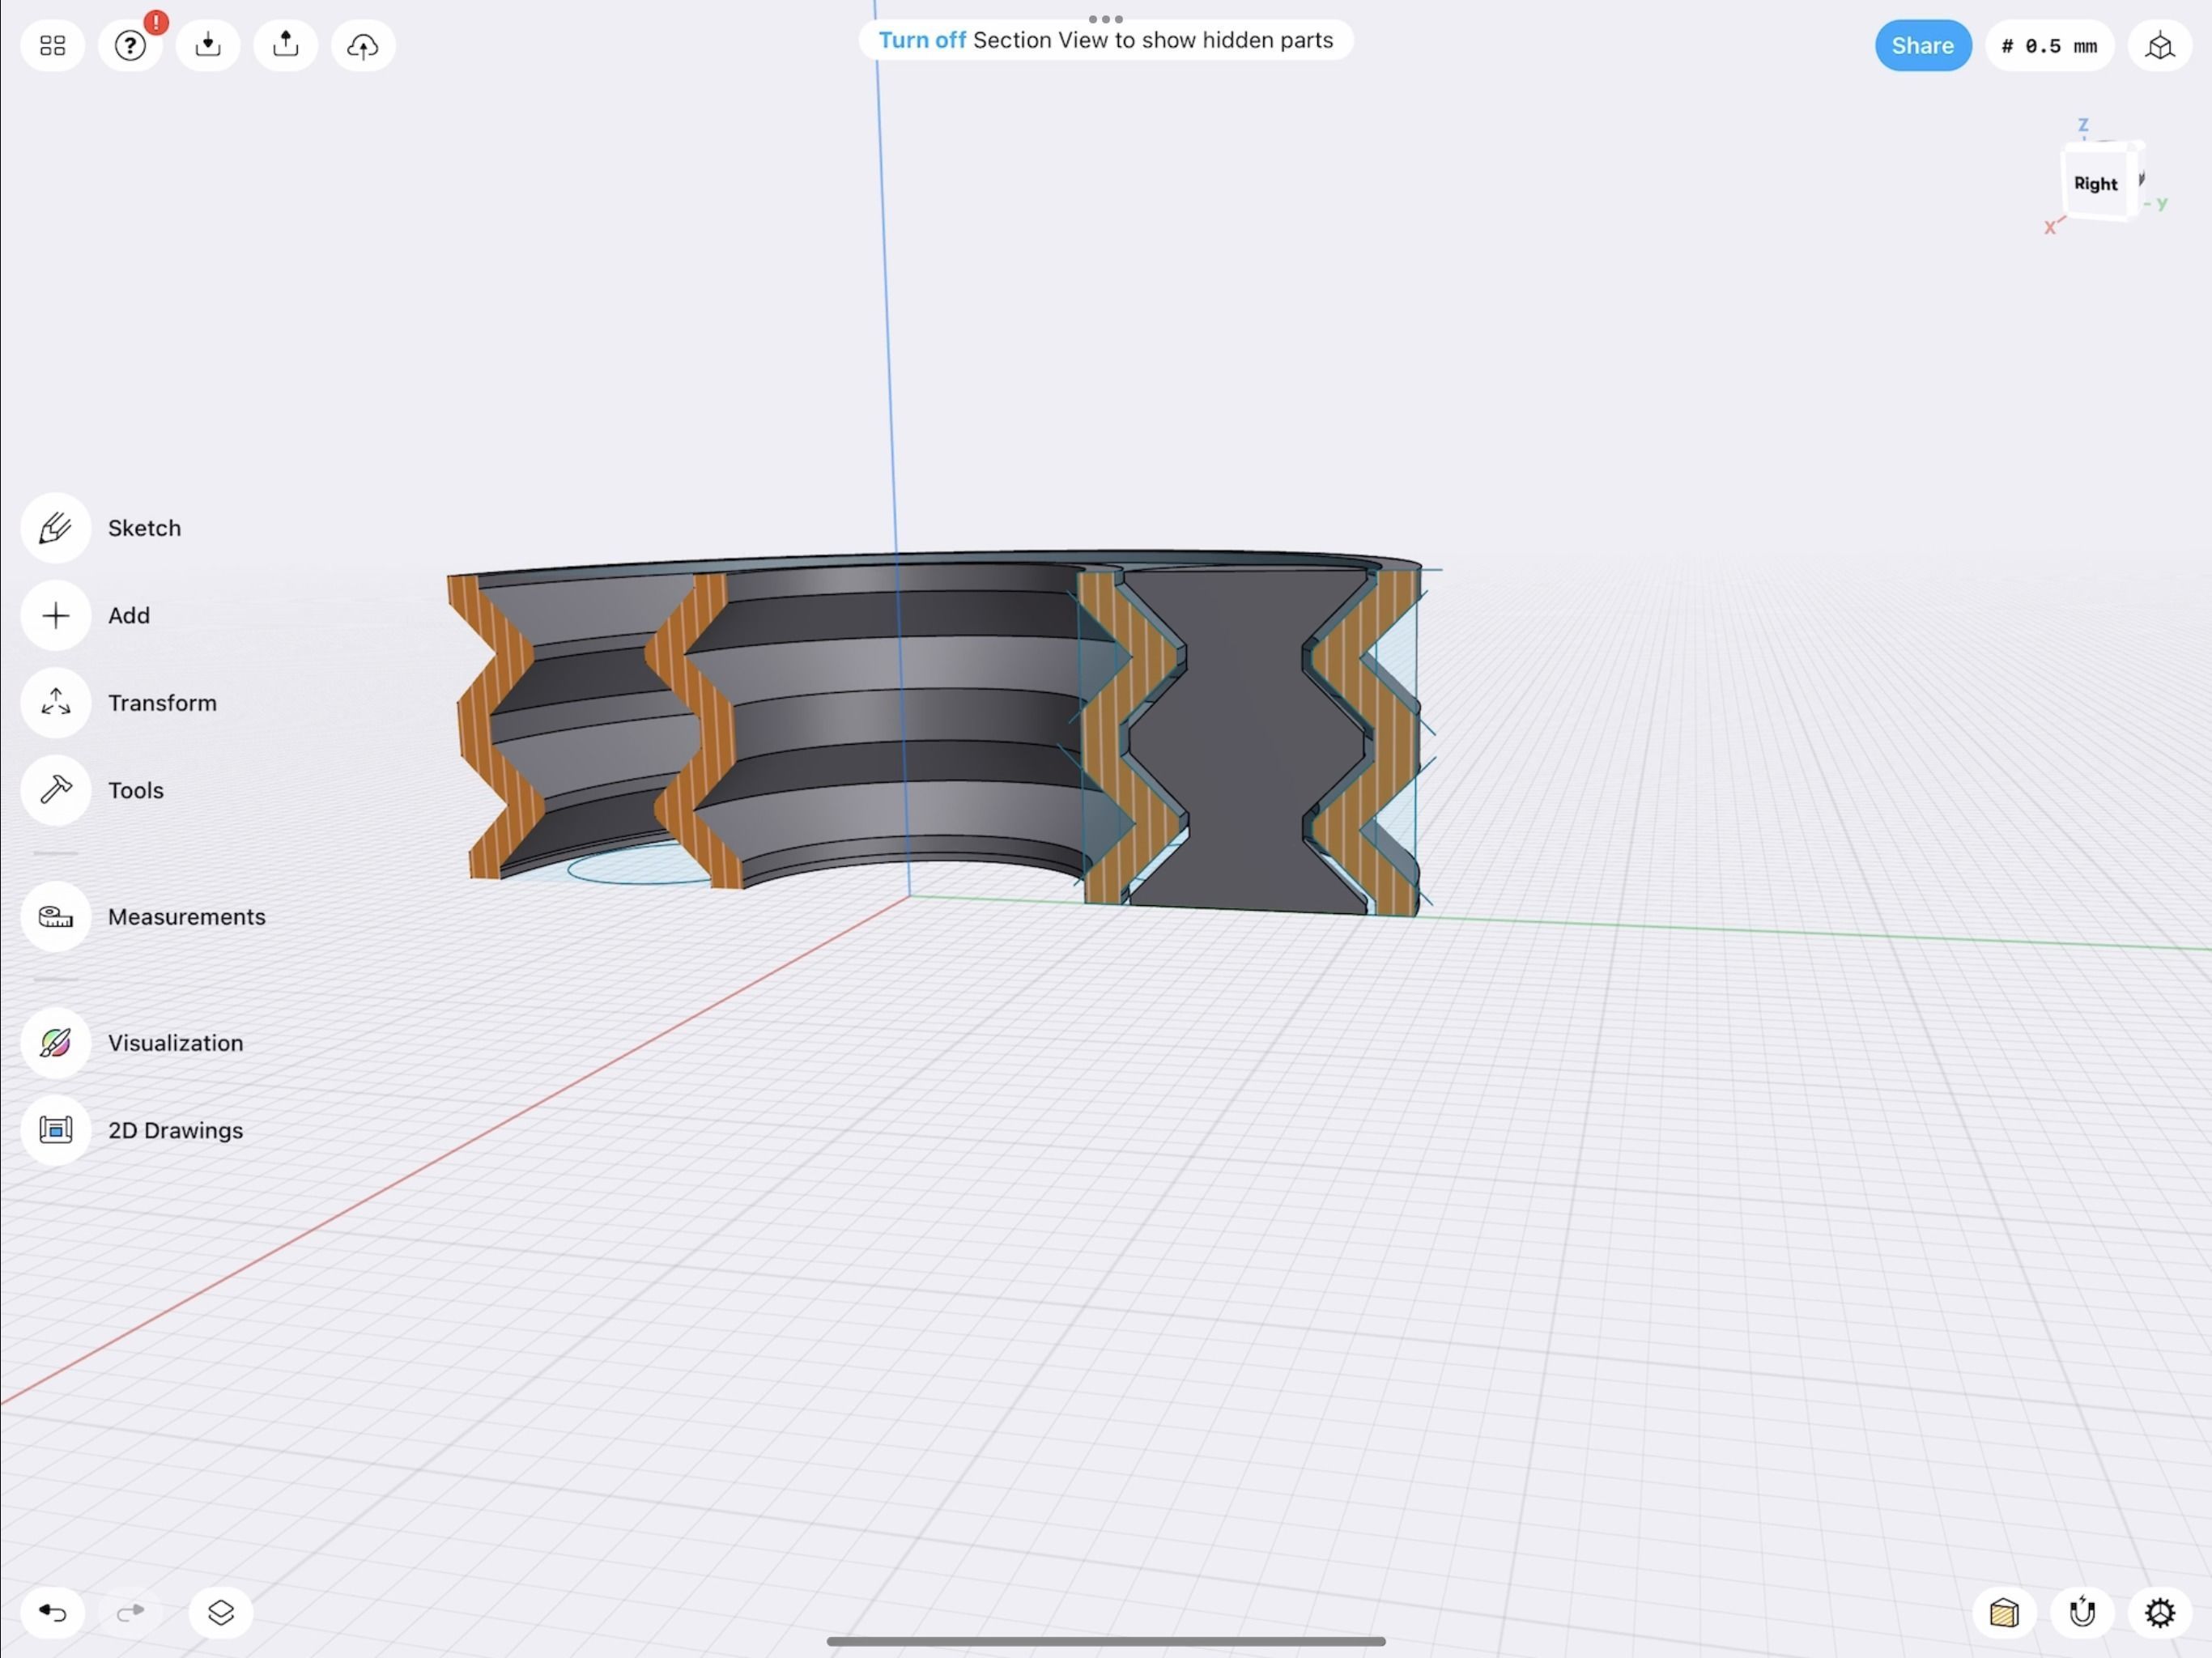
Task: Click the 2D Drawings icon
Action: [56, 1130]
